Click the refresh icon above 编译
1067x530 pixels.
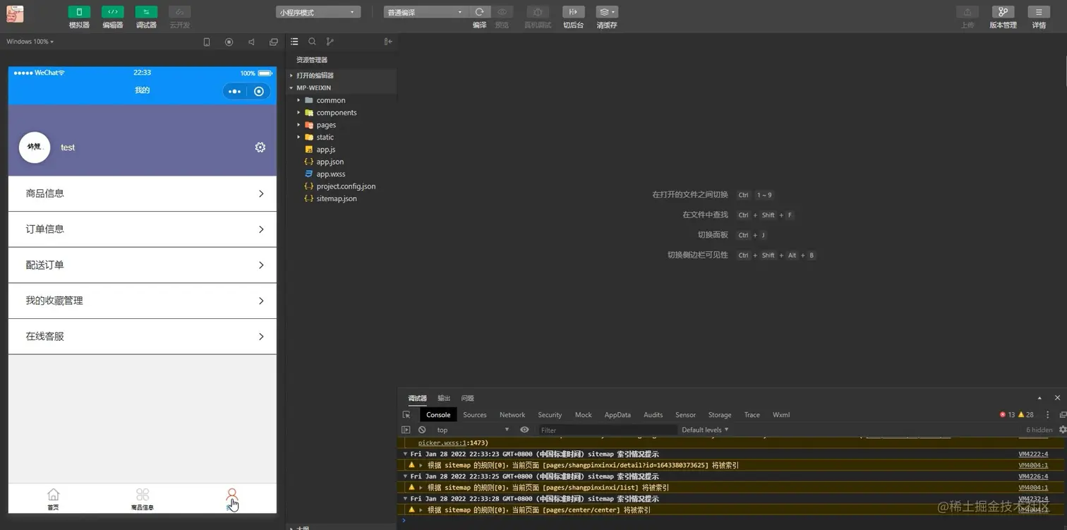point(479,12)
